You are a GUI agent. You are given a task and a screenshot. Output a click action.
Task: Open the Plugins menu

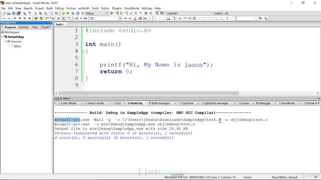click(117, 8)
